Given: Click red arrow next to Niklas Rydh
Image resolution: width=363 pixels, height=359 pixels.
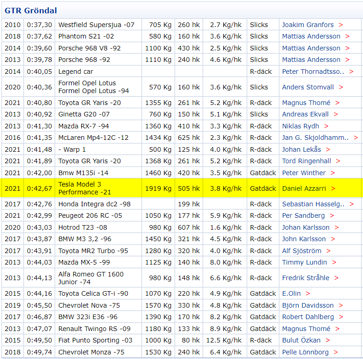Looking at the screenshot, I should 326,126.
